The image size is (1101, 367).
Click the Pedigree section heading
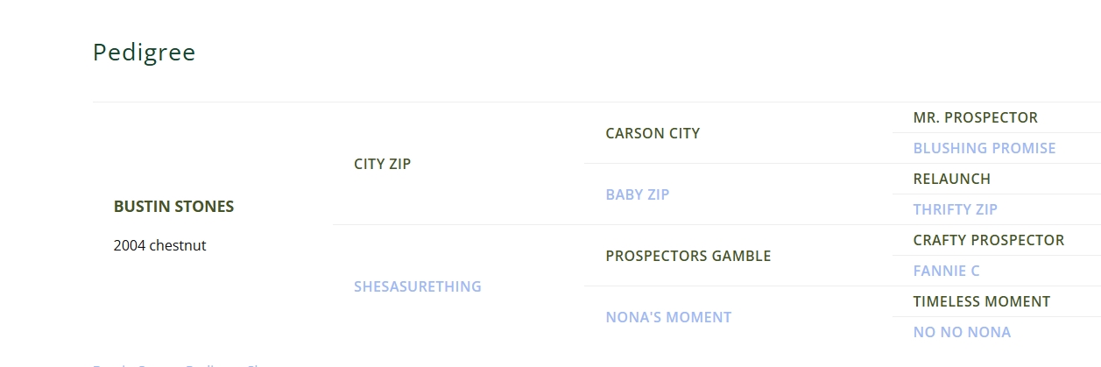click(x=144, y=53)
